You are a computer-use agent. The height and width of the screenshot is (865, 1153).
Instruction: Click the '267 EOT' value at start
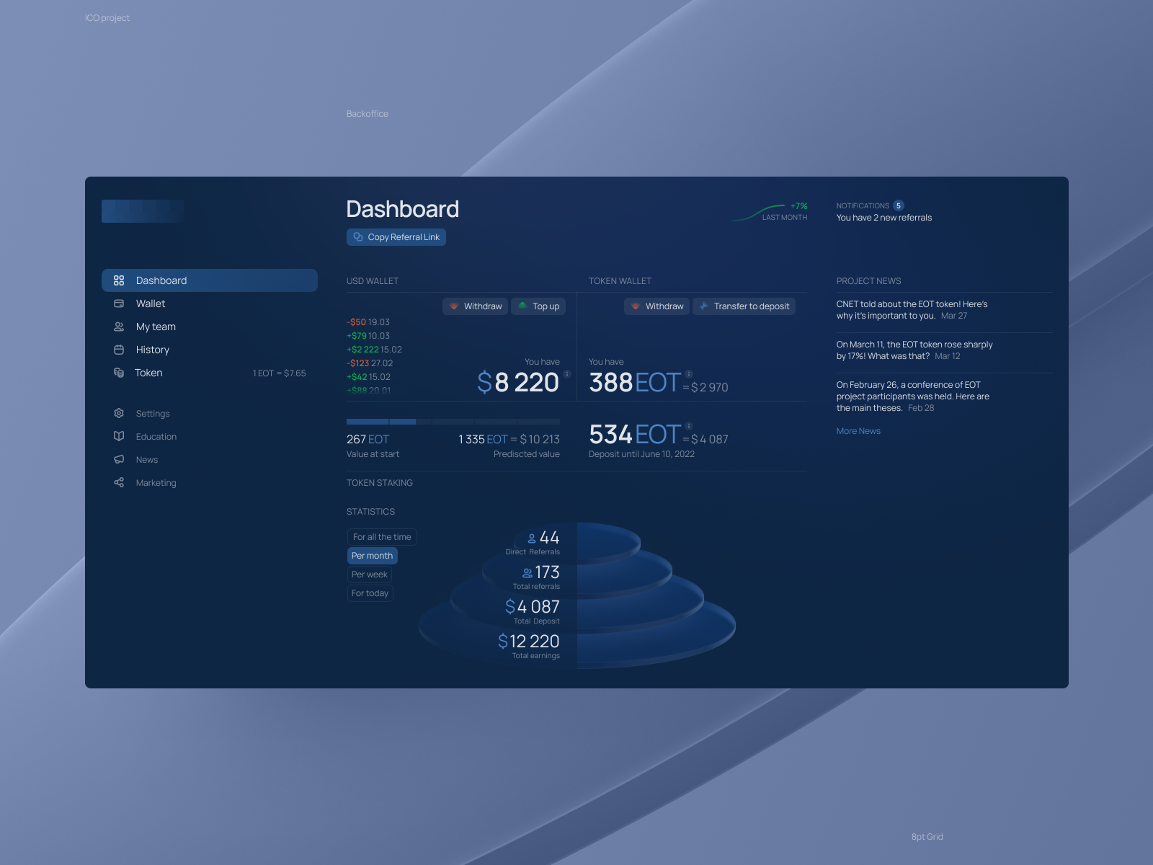368,439
